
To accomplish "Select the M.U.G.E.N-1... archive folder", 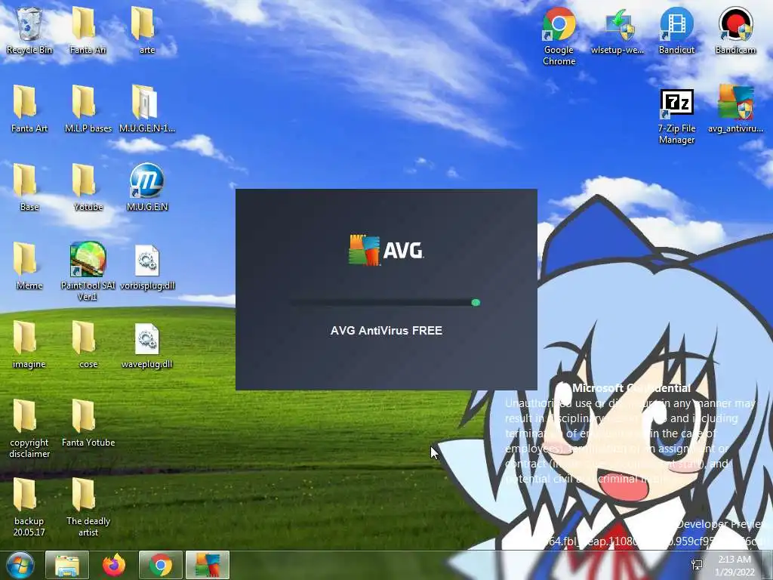I will tap(147, 109).
